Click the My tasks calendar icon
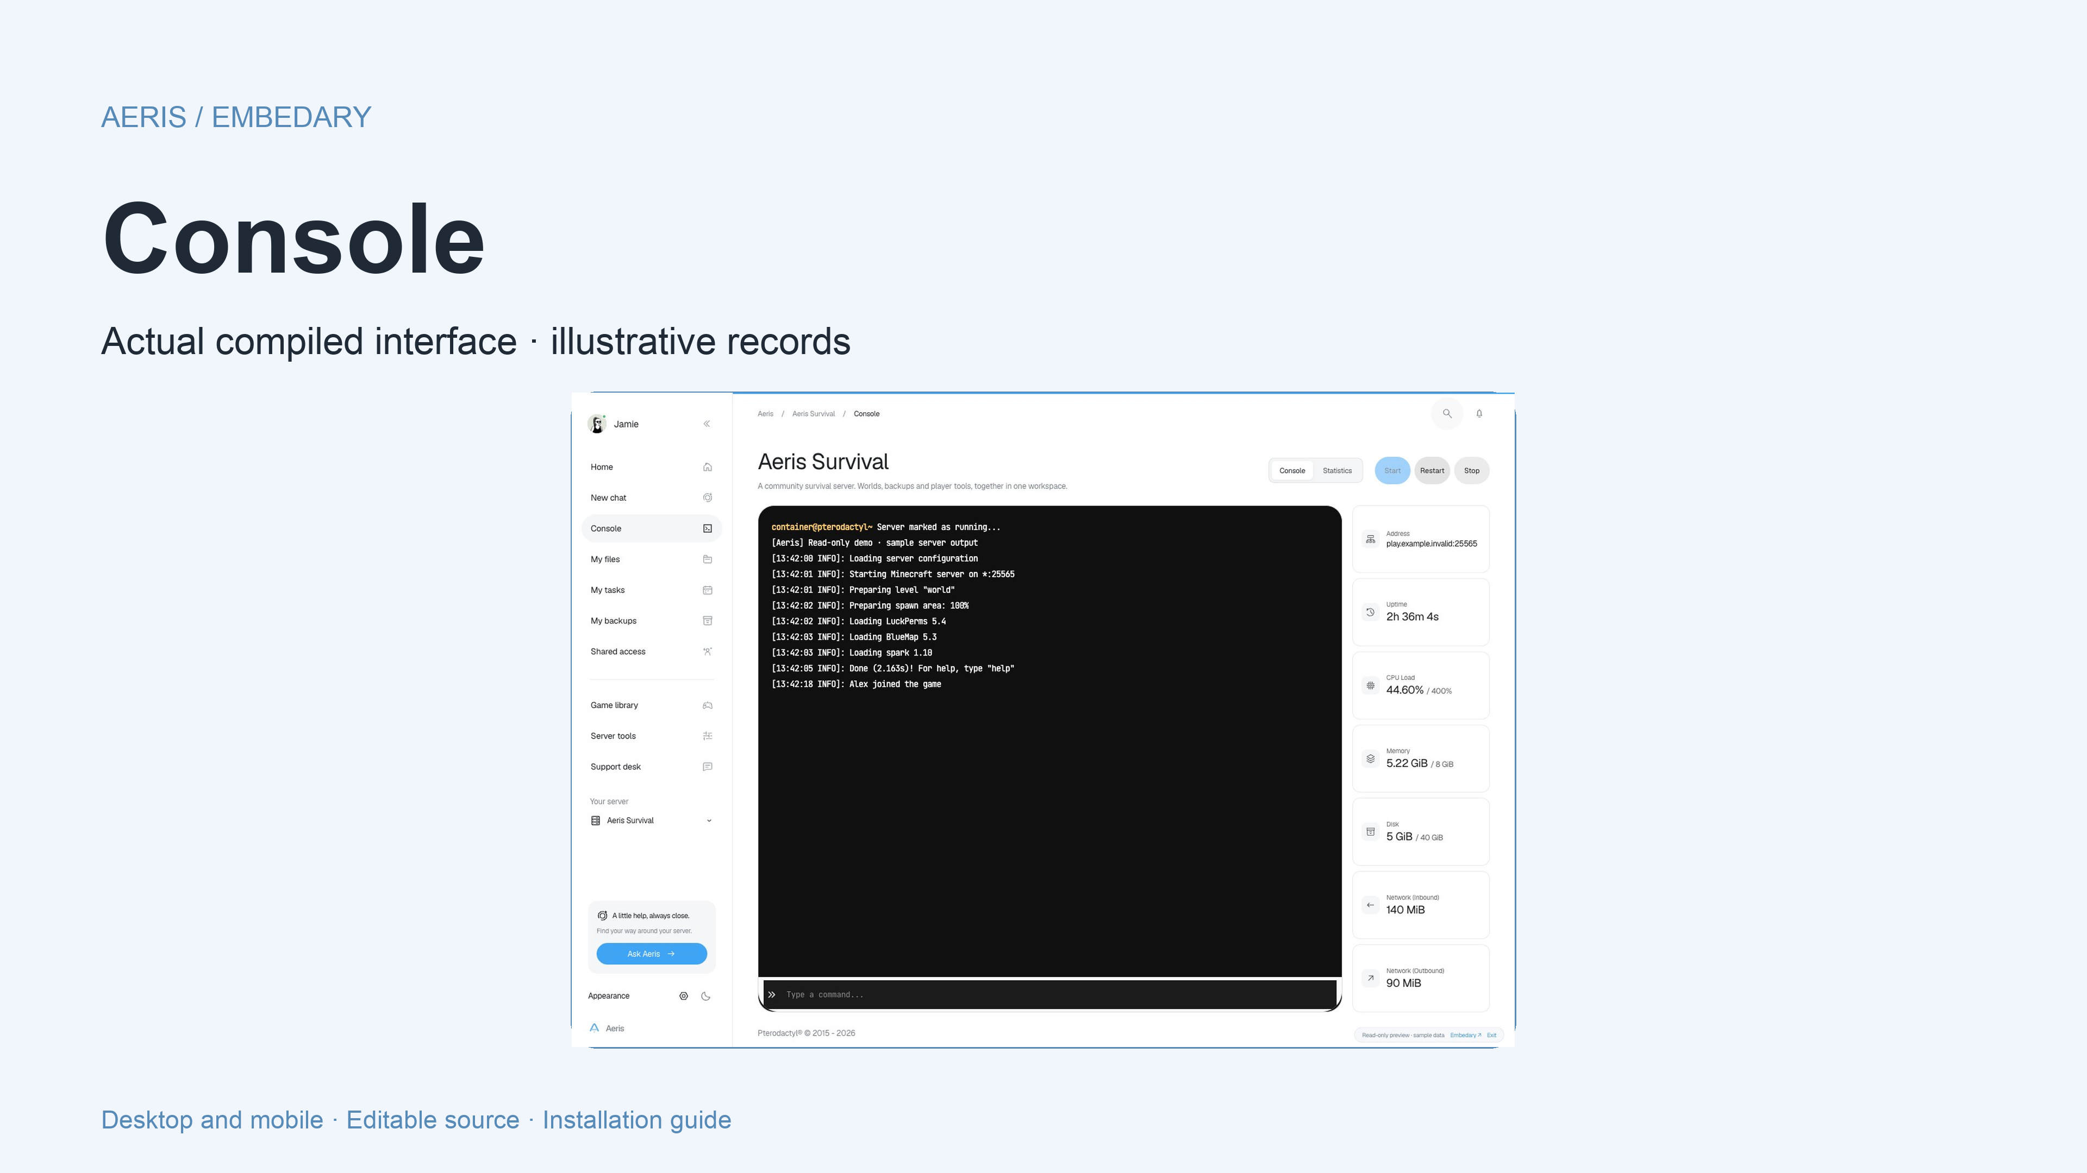 [707, 590]
